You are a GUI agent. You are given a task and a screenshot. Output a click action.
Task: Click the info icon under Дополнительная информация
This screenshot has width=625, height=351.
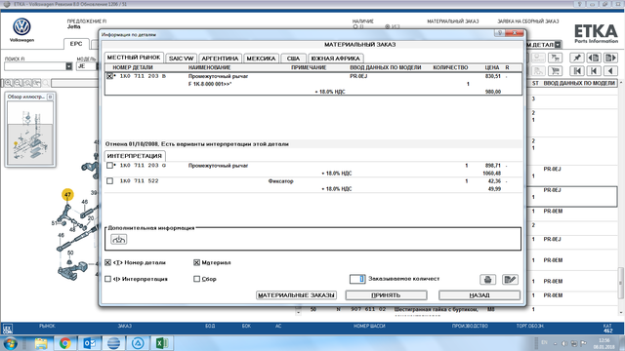click(119, 239)
